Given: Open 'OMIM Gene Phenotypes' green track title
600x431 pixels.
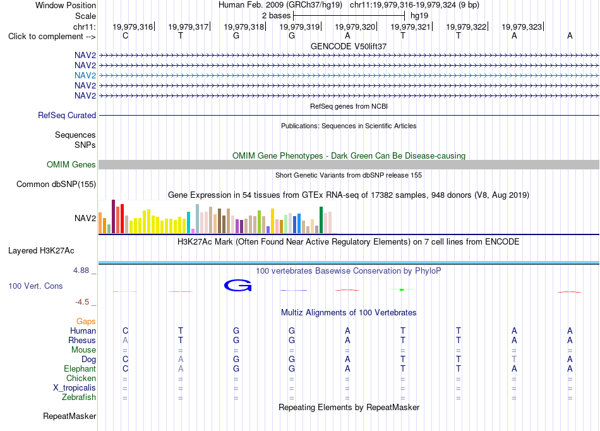Looking at the screenshot, I should pyautogui.click(x=349, y=156).
